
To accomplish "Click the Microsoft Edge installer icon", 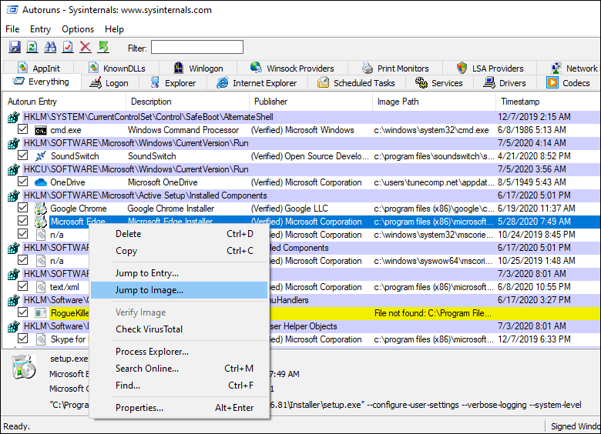I will point(41,222).
